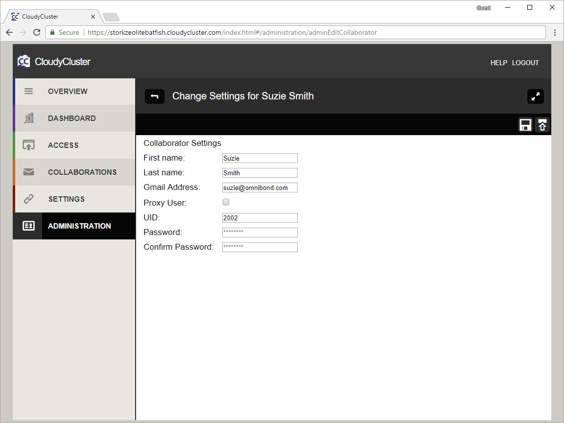The width and height of the screenshot is (564, 423).
Task: Click the Password label above Confirm Password
Action: 163,233
